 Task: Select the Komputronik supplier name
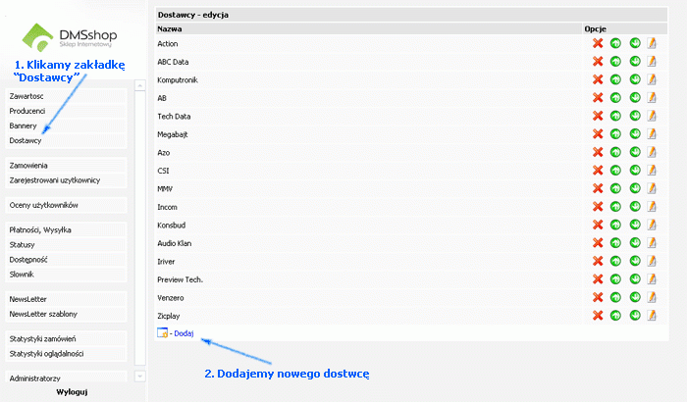click(x=178, y=80)
